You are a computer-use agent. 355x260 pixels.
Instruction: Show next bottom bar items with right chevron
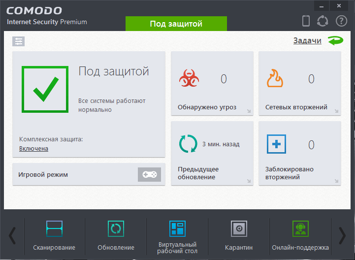pyautogui.click(x=342, y=236)
